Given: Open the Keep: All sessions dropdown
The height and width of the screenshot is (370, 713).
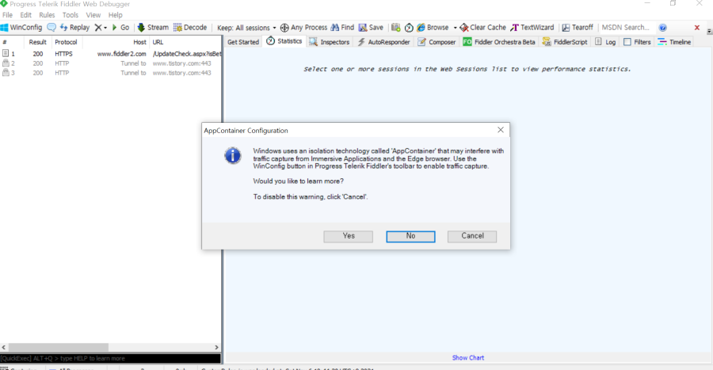Looking at the screenshot, I should (x=246, y=28).
